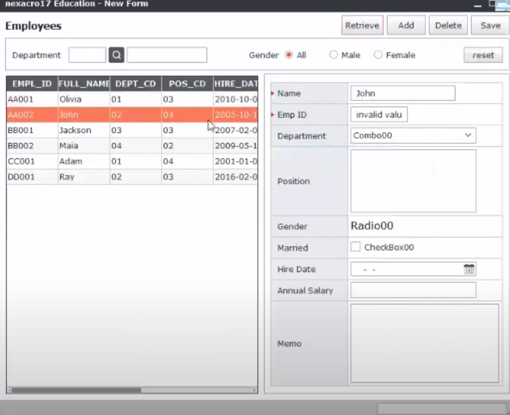Expand the Department Combo00 dropdown
The height and width of the screenshot is (415, 510).
(468, 135)
